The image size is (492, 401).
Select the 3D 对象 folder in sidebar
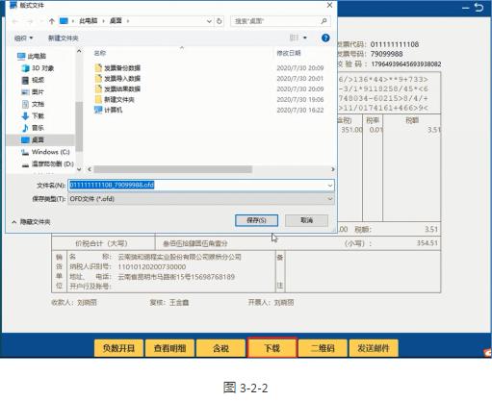point(38,68)
